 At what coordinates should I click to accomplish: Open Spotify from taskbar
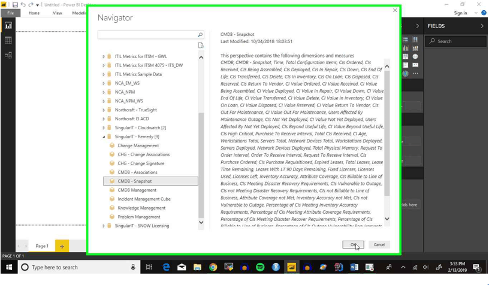click(260, 267)
